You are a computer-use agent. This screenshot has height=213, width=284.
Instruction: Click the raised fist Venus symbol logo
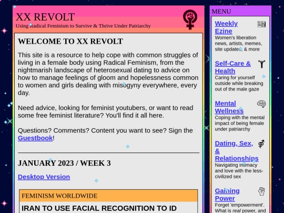click(190, 19)
